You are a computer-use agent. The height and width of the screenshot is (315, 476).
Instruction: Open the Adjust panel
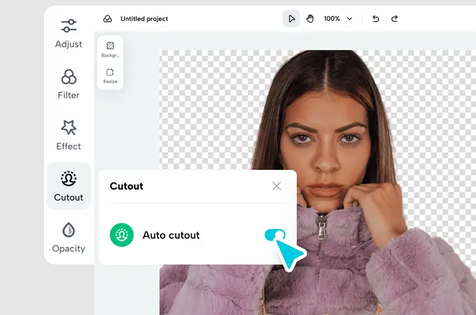69,33
